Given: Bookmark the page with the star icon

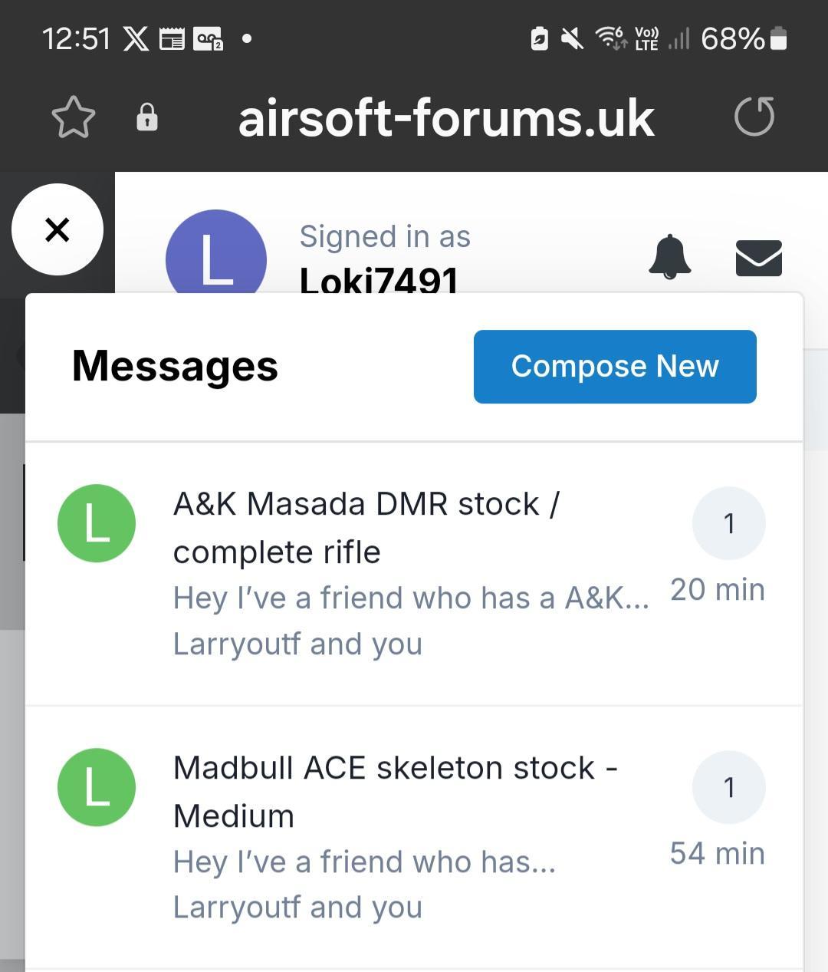Looking at the screenshot, I should tap(74, 117).
